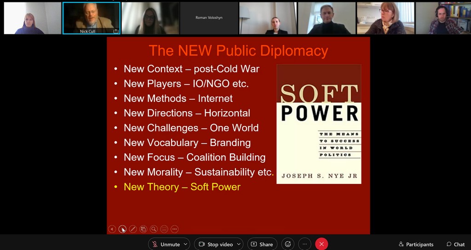Expand the Unmute audio options arrow
The image size is (471, 250).
[185, 244]
